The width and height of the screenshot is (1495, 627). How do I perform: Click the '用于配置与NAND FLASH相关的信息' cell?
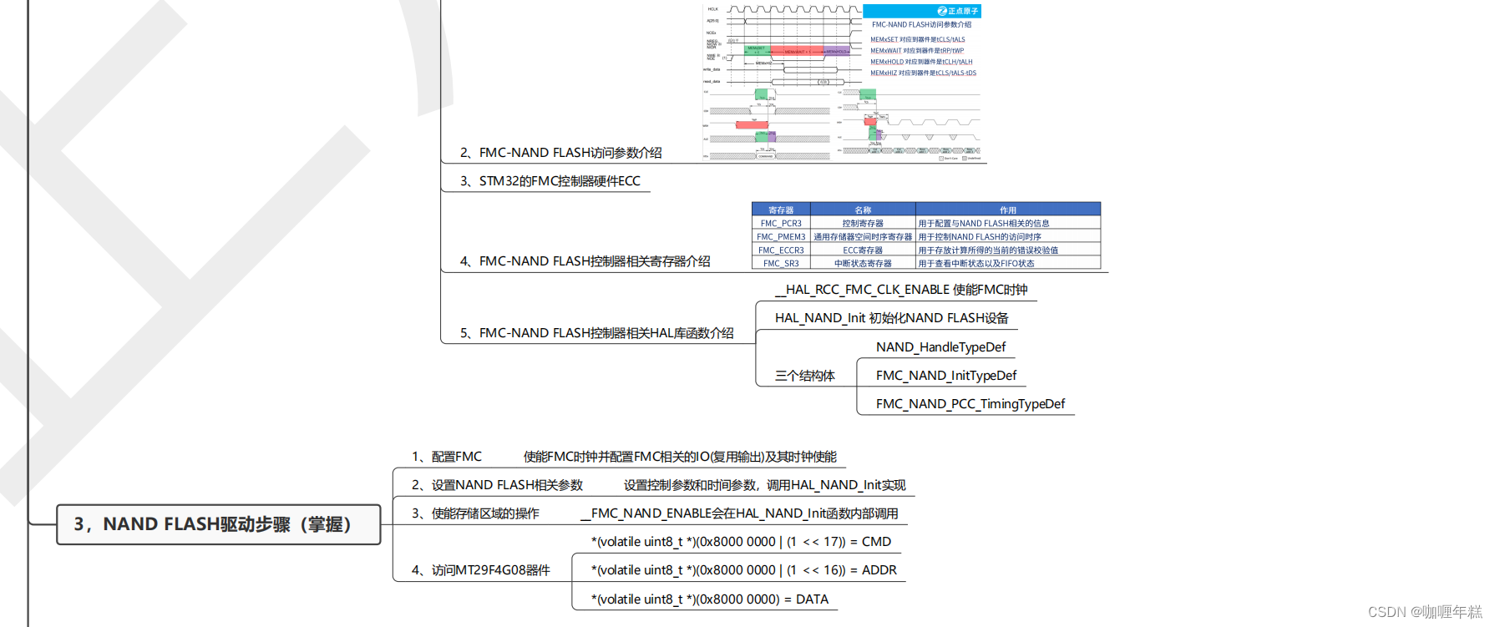click(1008, 223)
